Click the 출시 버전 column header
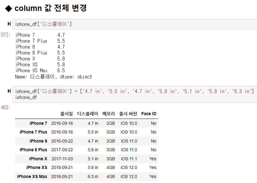This screenshot has height=183, width=257. pyautogui.click(x=128, y=114)
